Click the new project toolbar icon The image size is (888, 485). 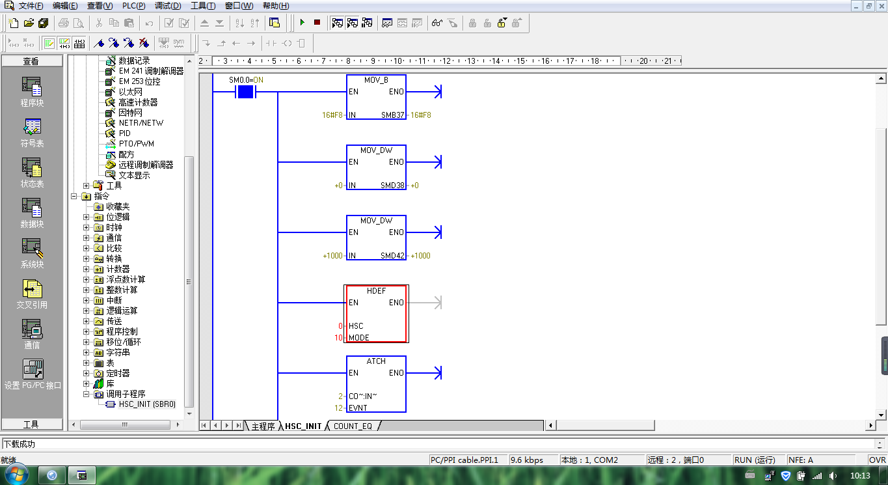(x=14, y=23)
